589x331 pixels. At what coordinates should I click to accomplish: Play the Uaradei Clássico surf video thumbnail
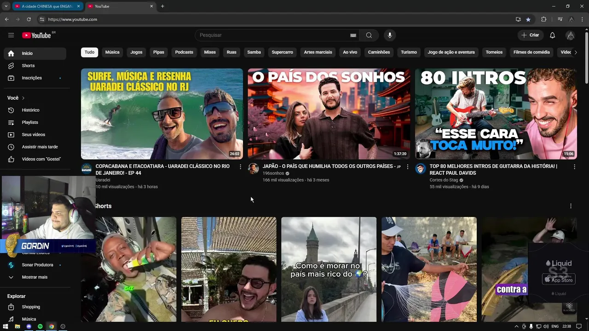(162, 114)
